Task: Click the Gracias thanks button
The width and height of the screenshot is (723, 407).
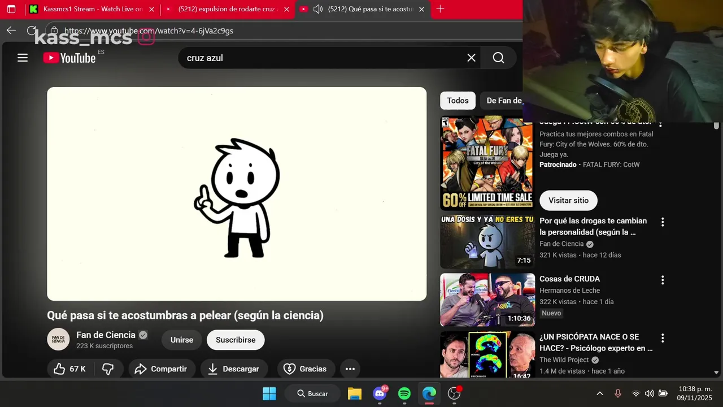Action: [306, 369]
